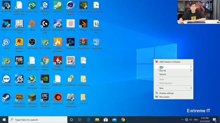This screenshot has width=220, height=123.
Task: Open the SPECviewperf desktop shortcut
Action: pyautogui.click(x=19, y=26)
